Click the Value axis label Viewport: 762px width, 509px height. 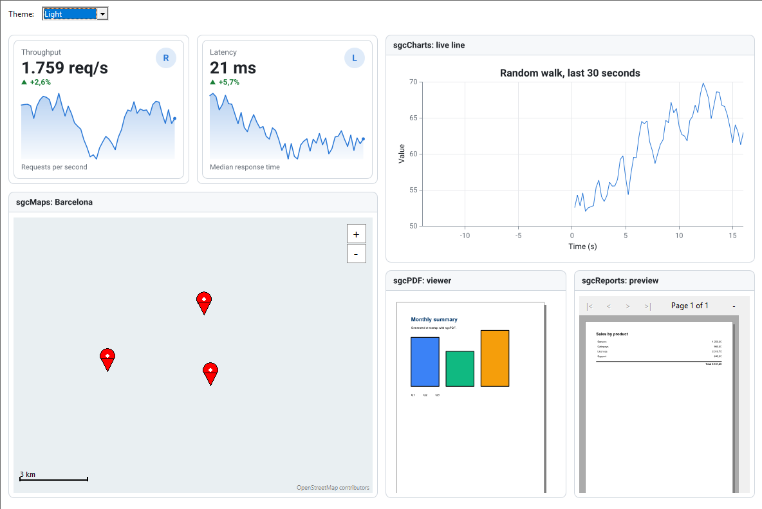click(x=402, y=154)
